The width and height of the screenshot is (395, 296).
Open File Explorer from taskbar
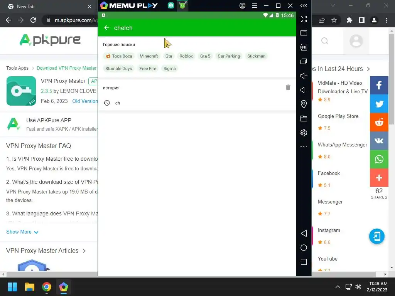pyautogui.click(x=29, y=287)
